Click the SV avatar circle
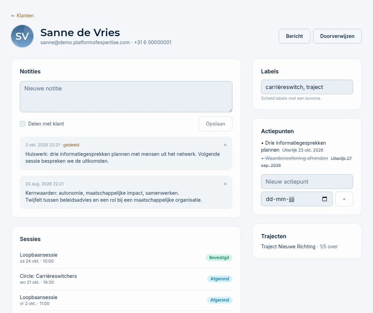 pos(22,36)
